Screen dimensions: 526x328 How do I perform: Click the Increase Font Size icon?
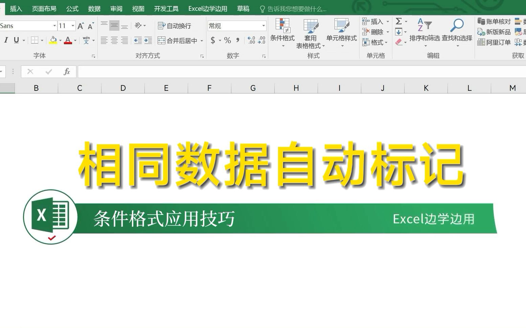pyautogui.click(x=81, y=26)
